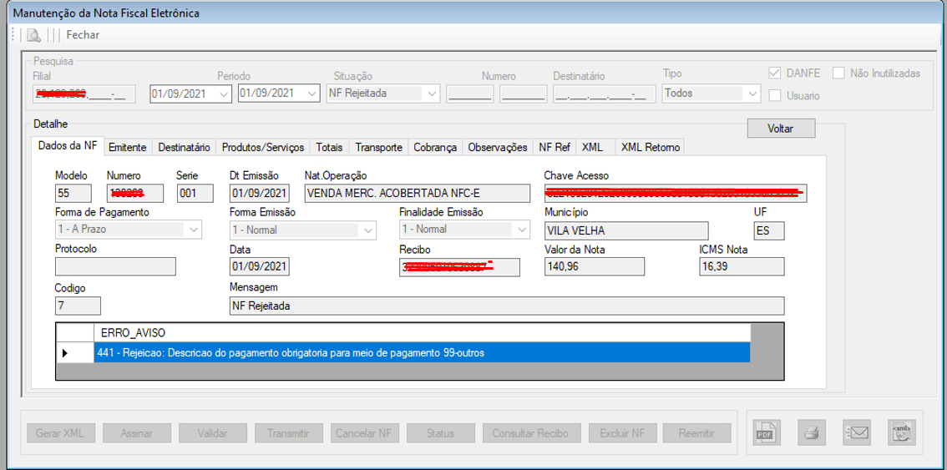Switch to the Transporte tab
Image resolution: width=947 pixels, height=470 pixels.
pyautogui.click(x=378, y=147)
